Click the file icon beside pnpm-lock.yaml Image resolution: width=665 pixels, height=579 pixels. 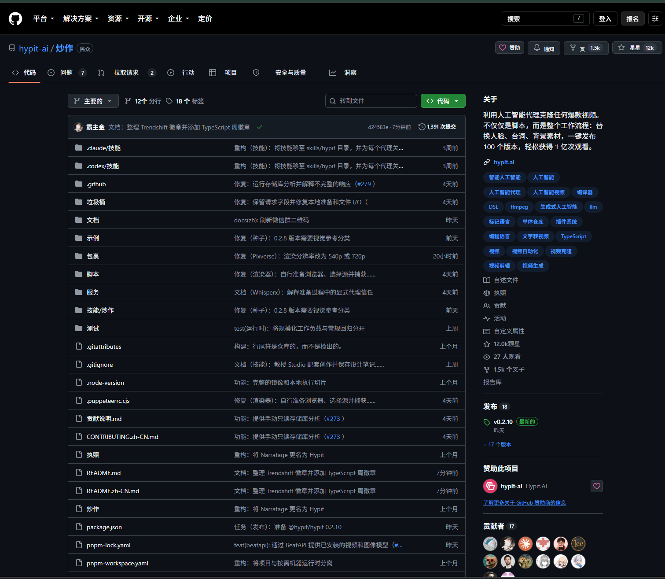click(x=79, y=545)
